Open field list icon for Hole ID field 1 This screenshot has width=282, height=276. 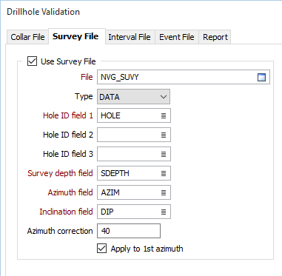click(x=164, y=115)
